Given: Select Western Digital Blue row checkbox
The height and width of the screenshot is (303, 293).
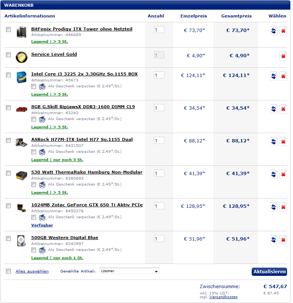Looking at the screenshot, I should (8, 238).
